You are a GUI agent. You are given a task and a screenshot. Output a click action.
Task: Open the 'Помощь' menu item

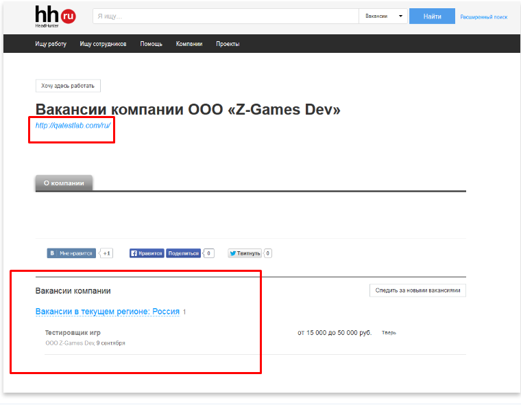tap(152, 44)
